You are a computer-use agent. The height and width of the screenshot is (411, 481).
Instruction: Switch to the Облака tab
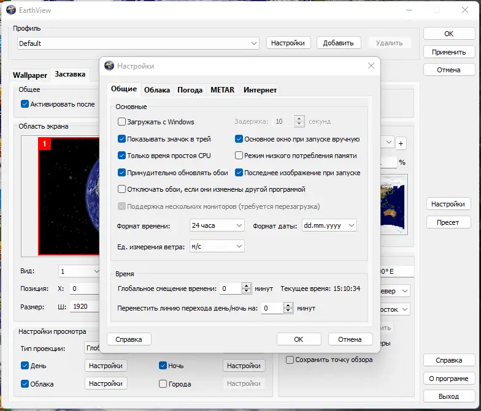[157, 89]
